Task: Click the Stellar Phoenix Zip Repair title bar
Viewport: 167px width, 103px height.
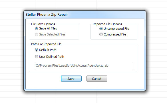Action: click(85, 15)
